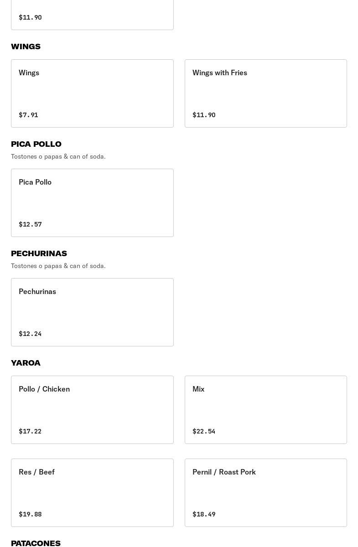The height and width of the screenshot is (547, 358).
Task: Click the description under the Pica Pollo heading
Action: (x=58, y=156)
